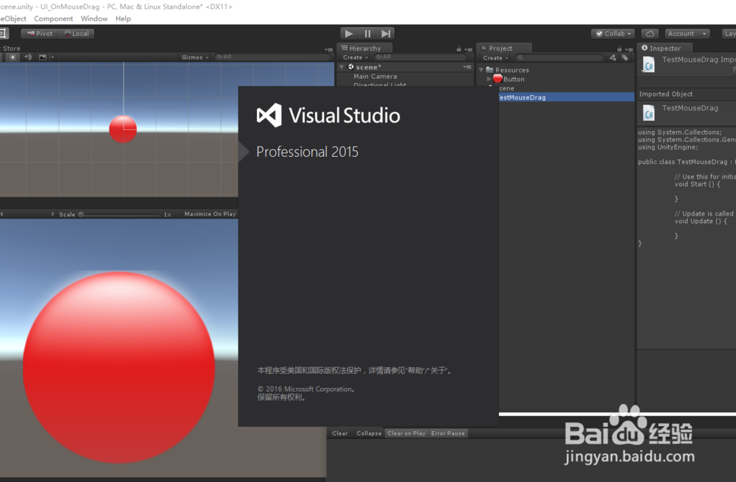The image size is (736, 482).
Task: Expand the Button asset
Action: [x=489, y=79]
